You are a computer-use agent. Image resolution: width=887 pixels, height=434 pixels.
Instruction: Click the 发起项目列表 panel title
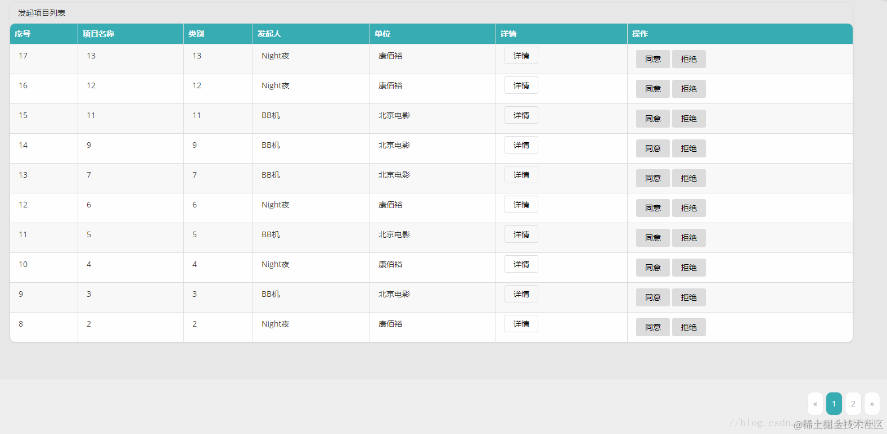[x=42, y=13]
